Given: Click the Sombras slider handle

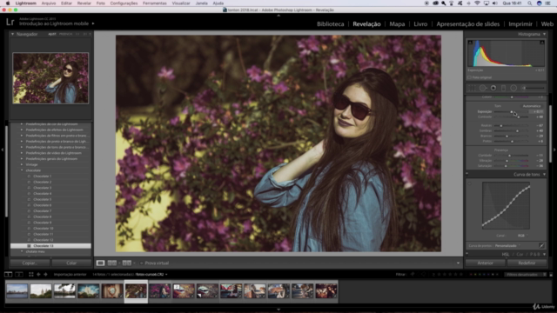Looking at the screenshot, I should point(517,130).
